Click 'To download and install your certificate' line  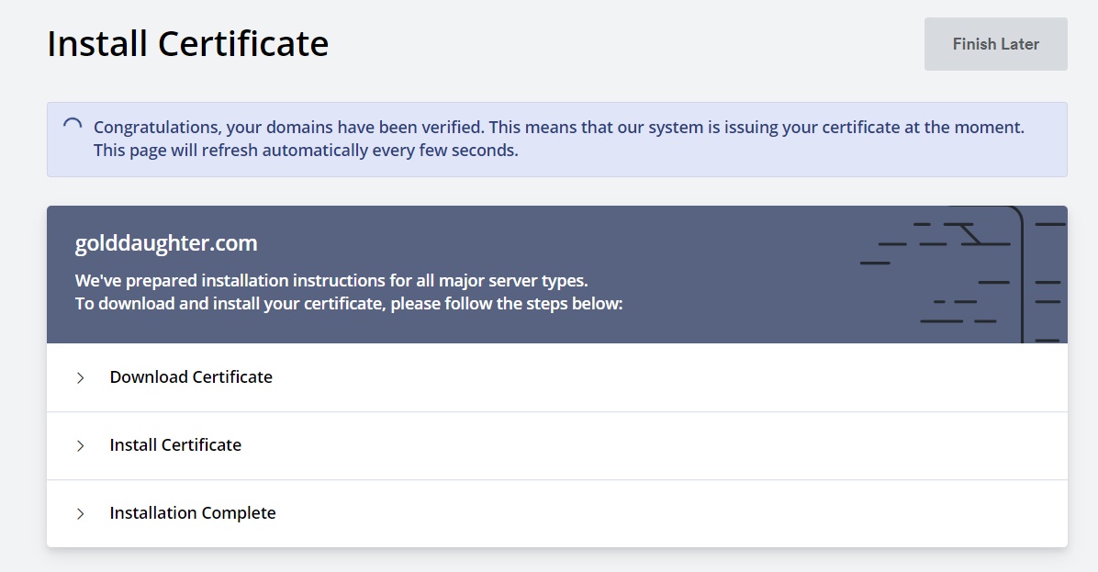pos(230,303)
